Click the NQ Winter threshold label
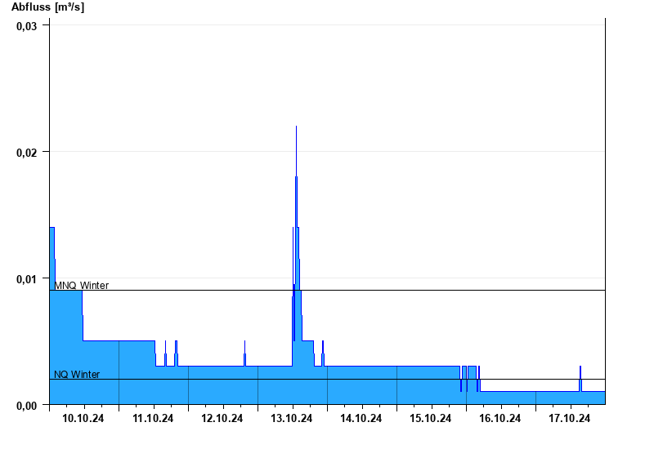 [77, 374]
